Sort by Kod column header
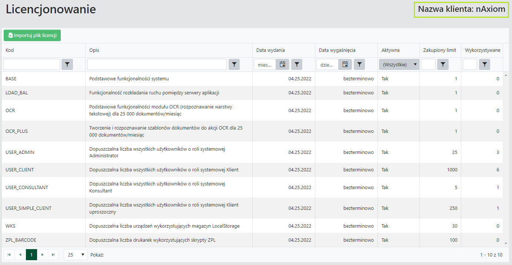The width and height of the screenshot is (512, 265). [x=10, y=50]
